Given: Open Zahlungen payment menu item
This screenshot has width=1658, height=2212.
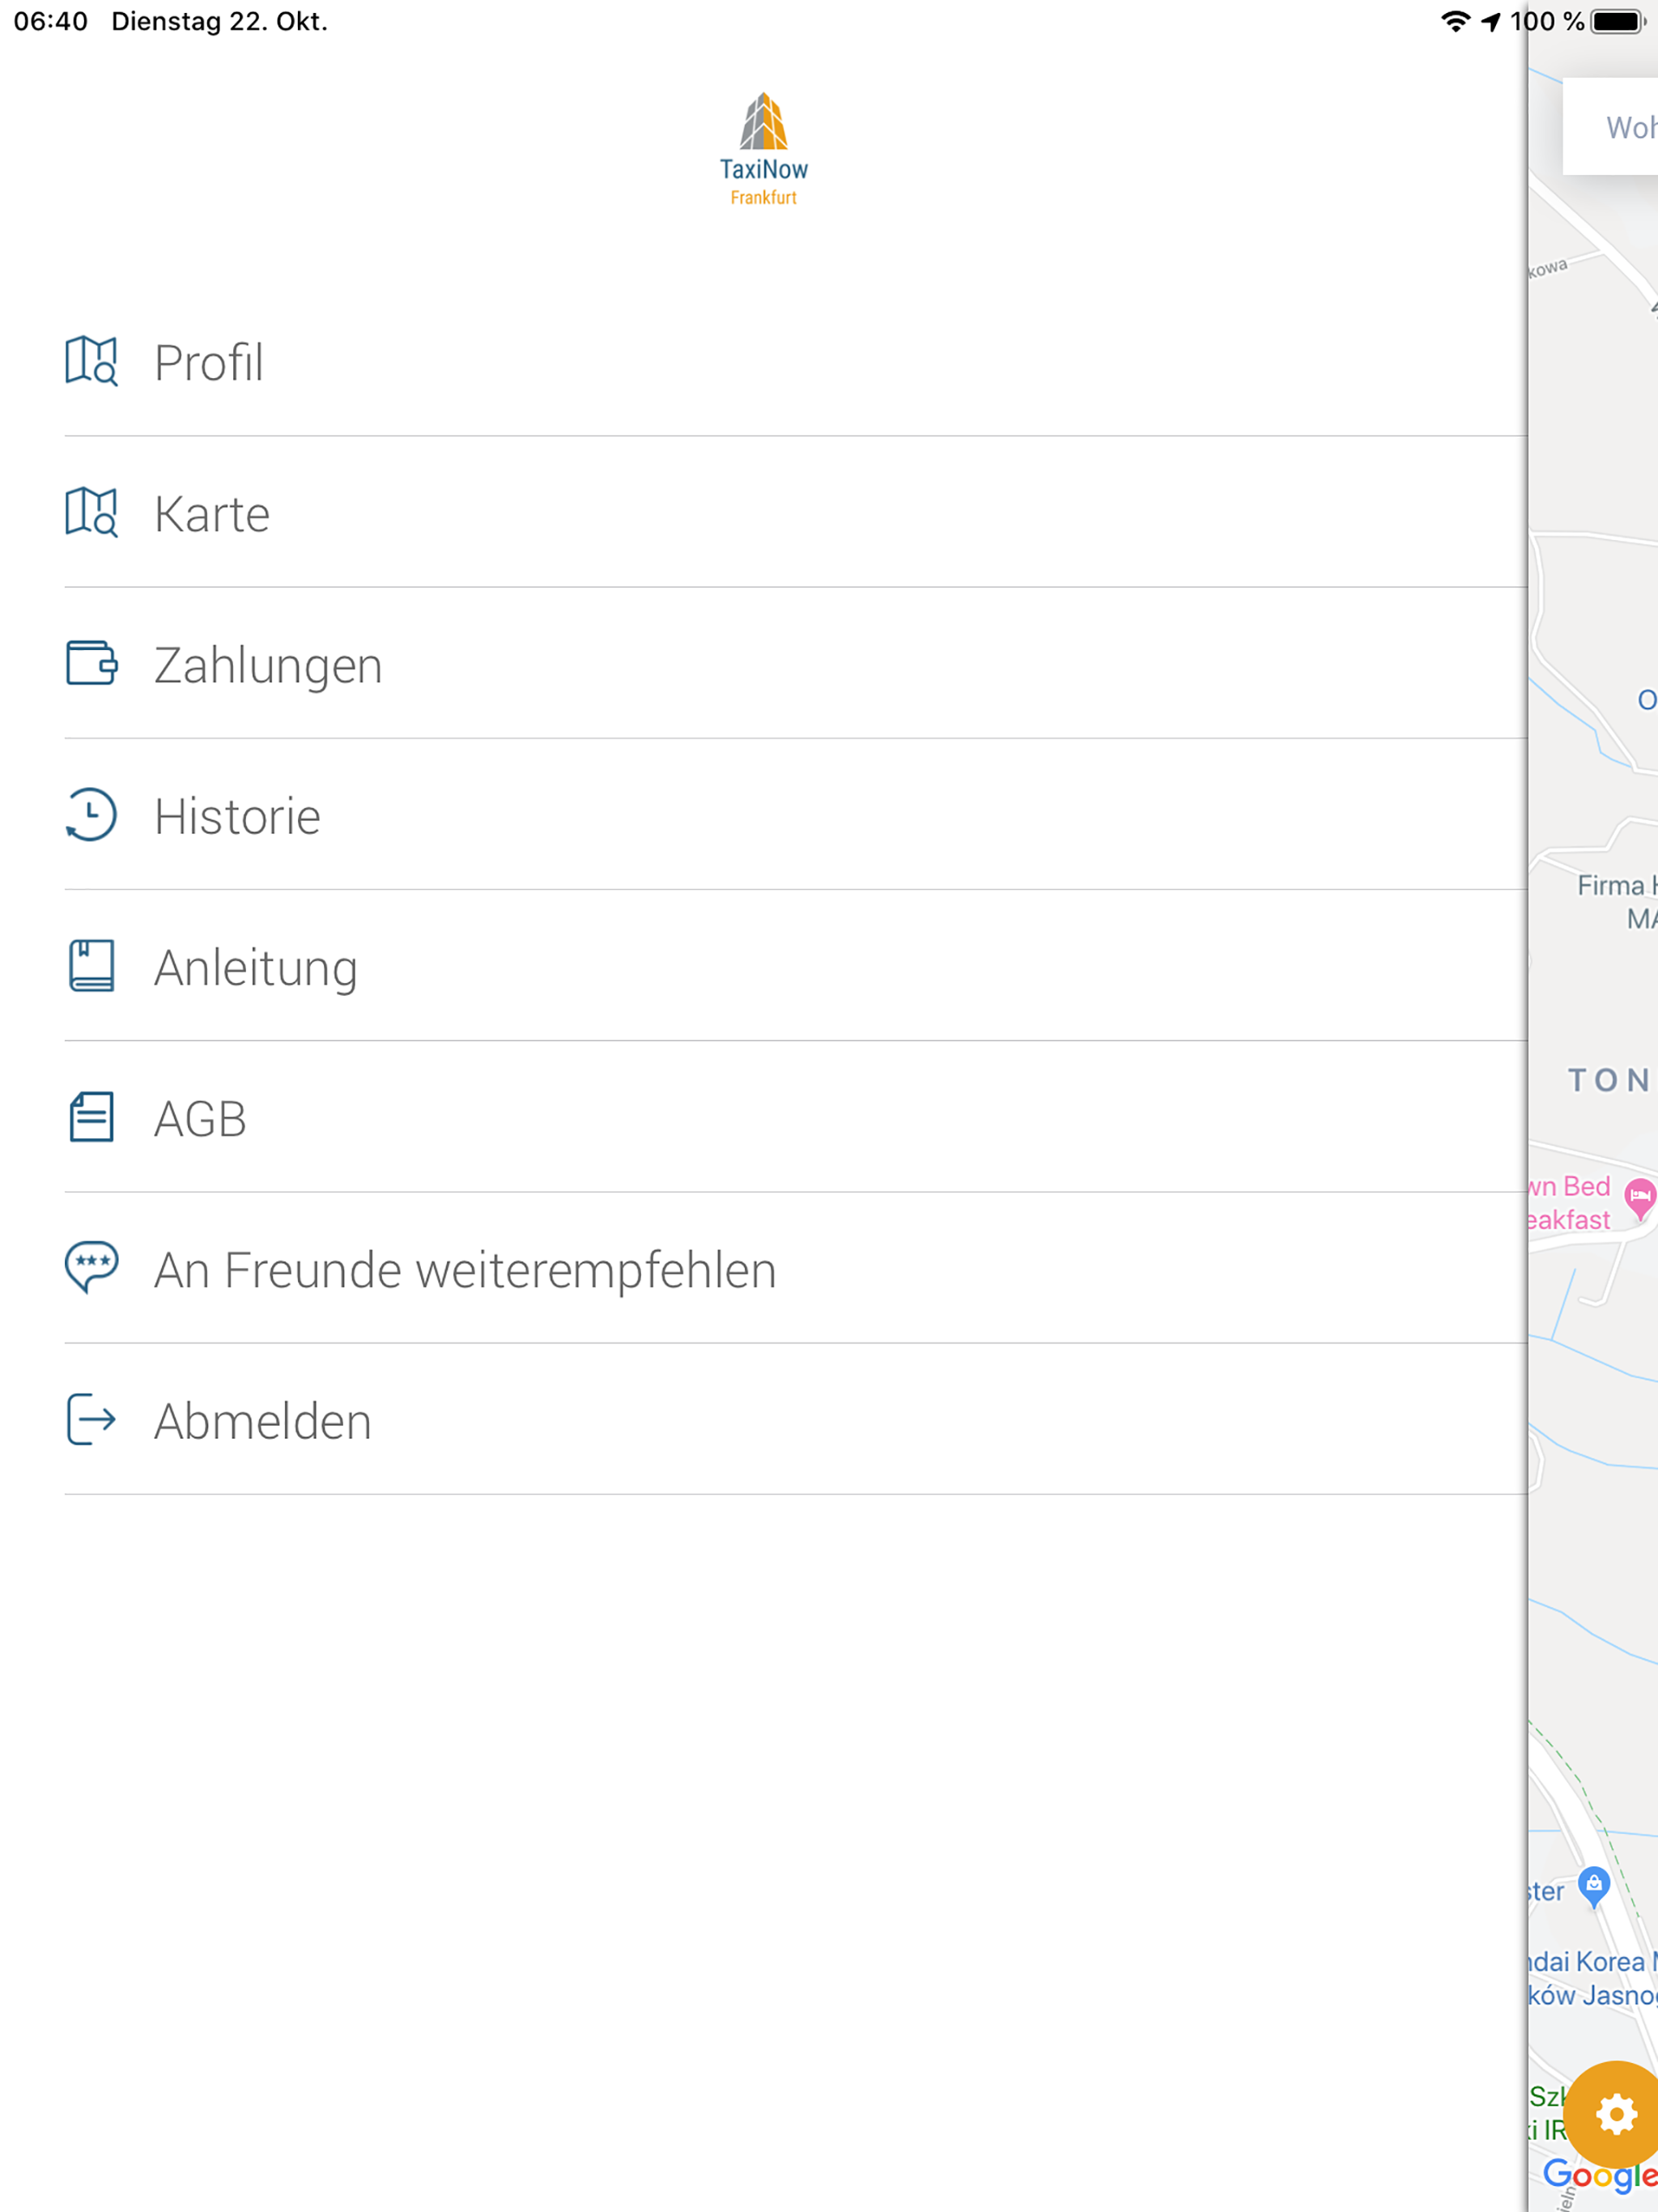Looking at the screenshot, I should [x=795, y=664].
